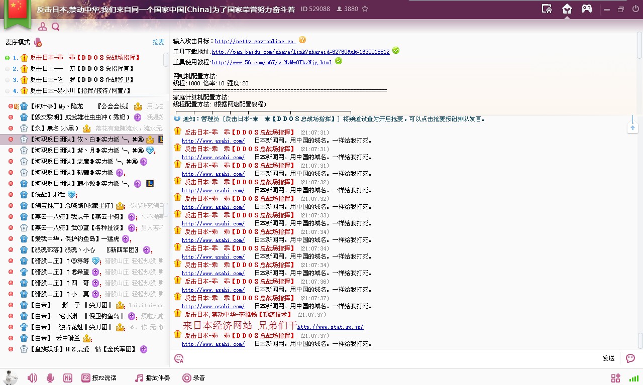Click the chat message input field
This screenshot has width=643, height=385.
tap(392, 358)
